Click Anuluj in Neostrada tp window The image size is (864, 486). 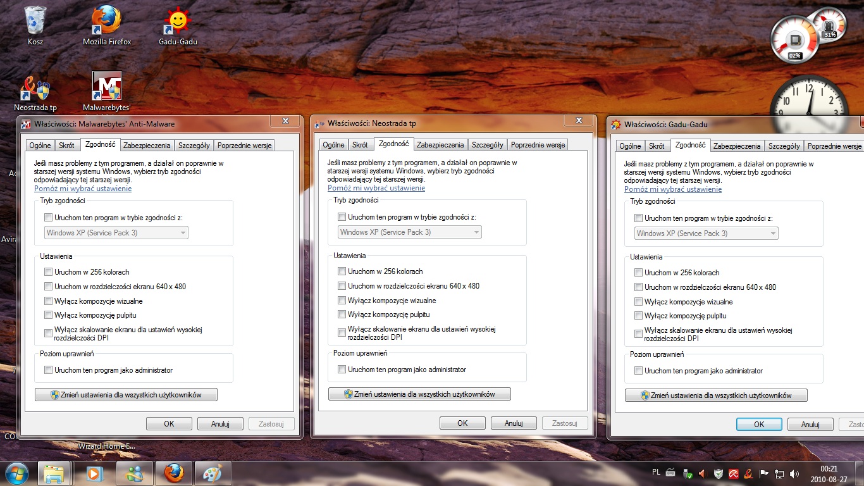pyautogui.click(x=514, y=423)
